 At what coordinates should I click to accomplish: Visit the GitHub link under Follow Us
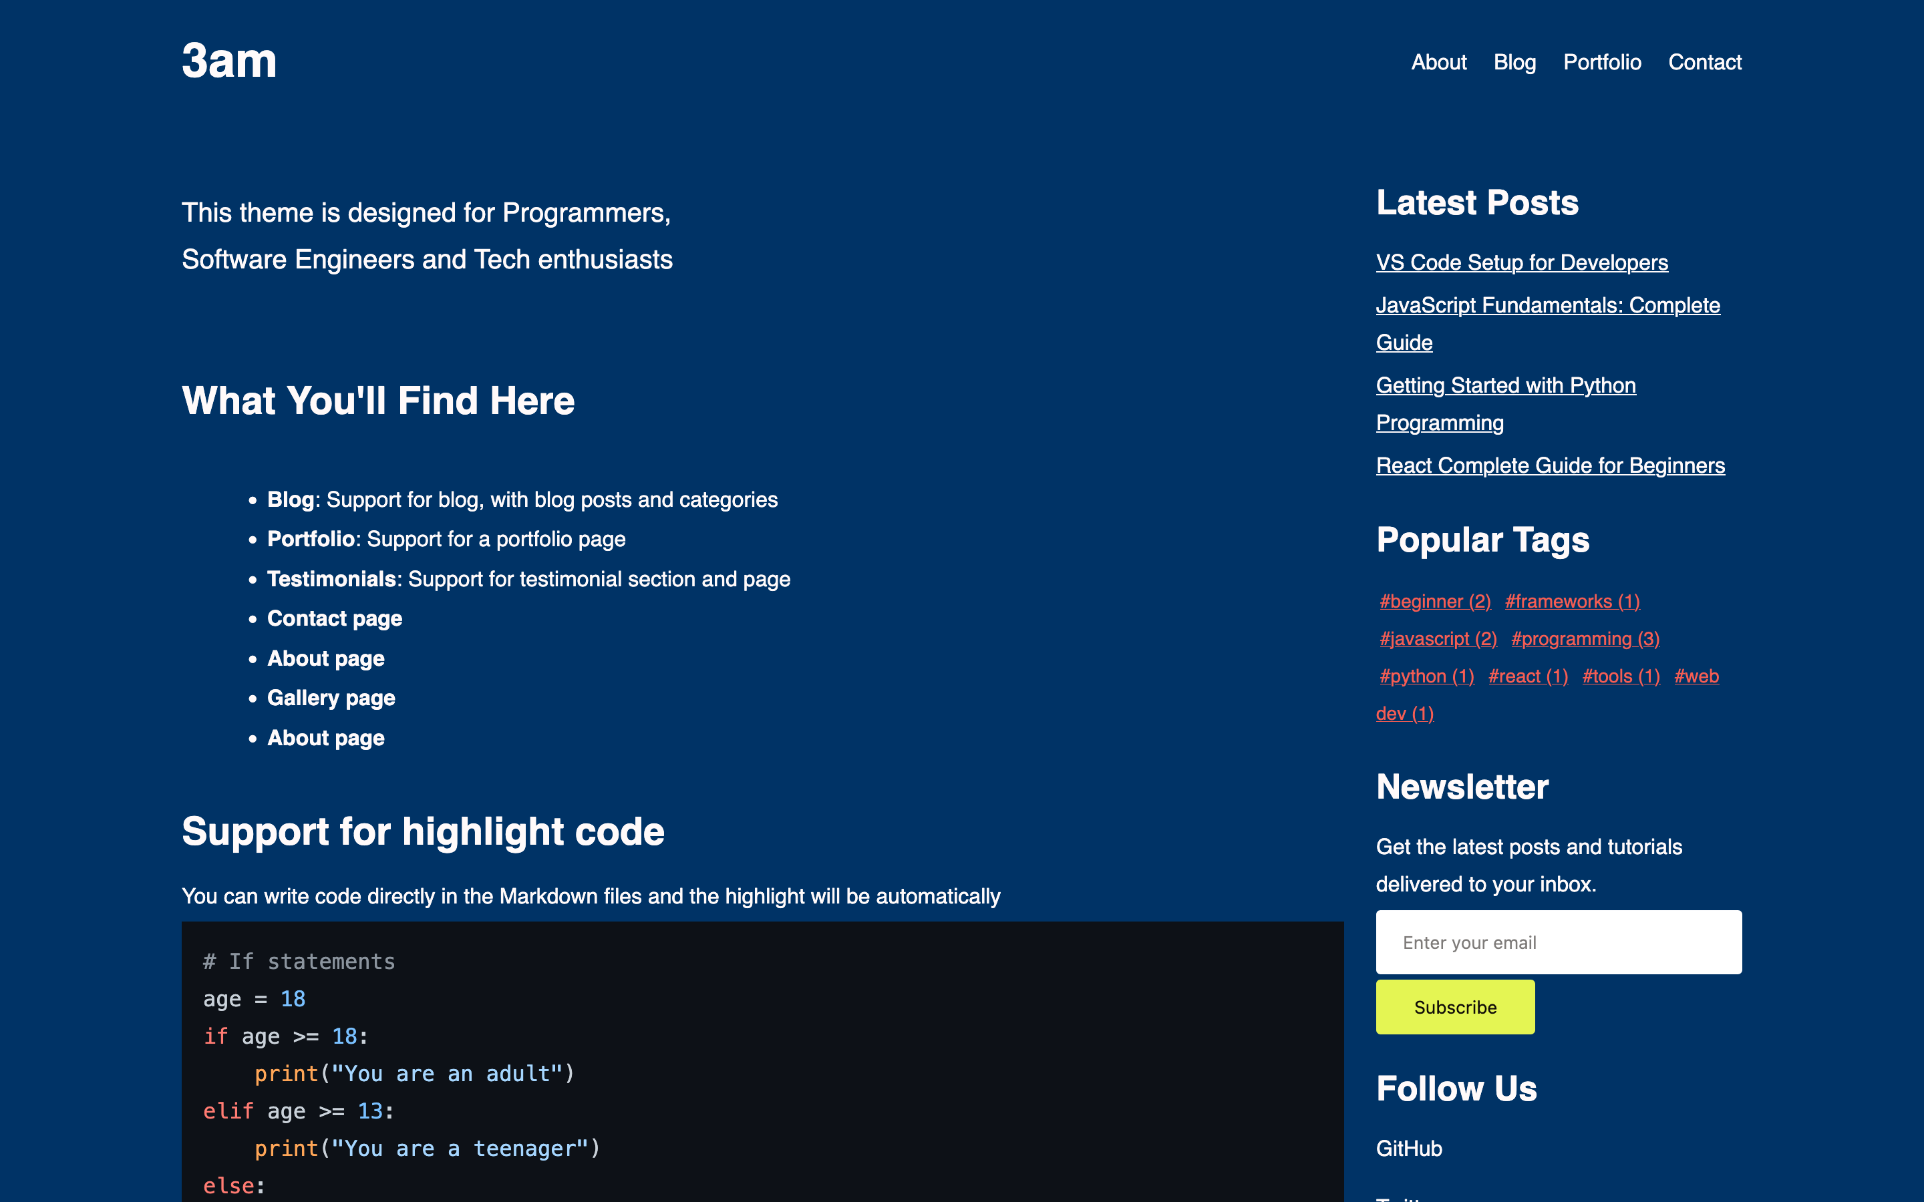1408,1148
